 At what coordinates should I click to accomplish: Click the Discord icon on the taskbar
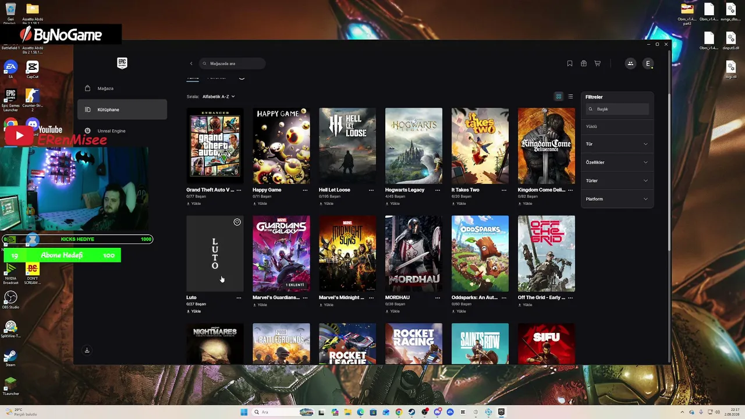(x=437, y=412)
